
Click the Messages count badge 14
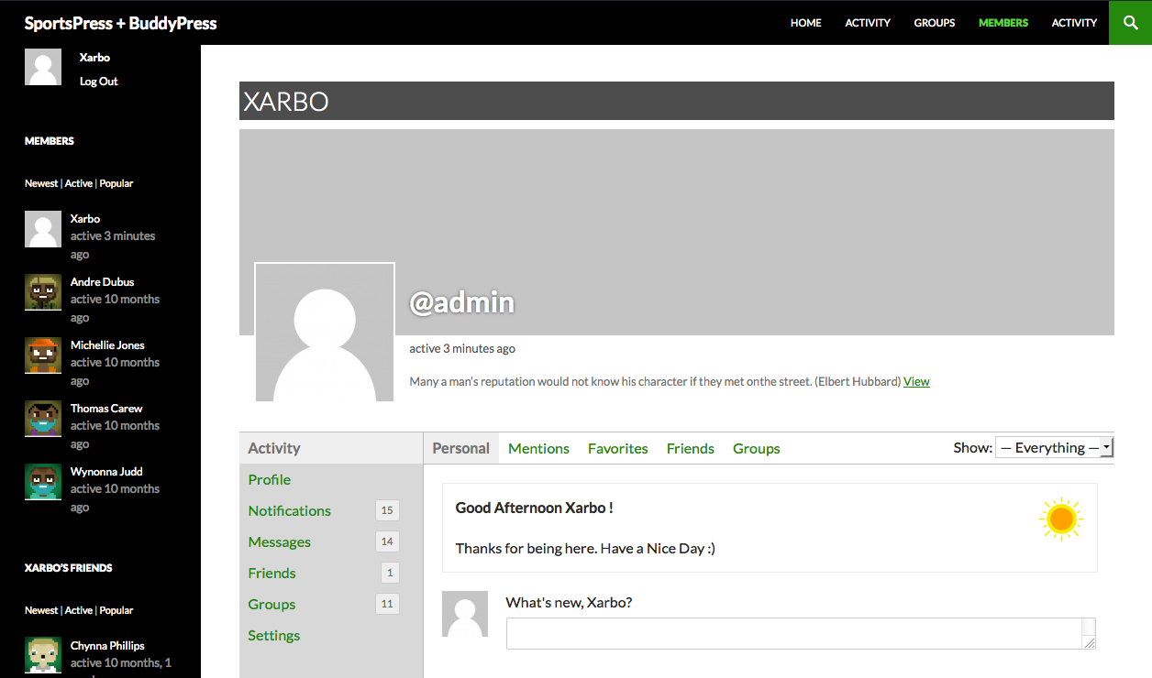click(x=387, y=541)
